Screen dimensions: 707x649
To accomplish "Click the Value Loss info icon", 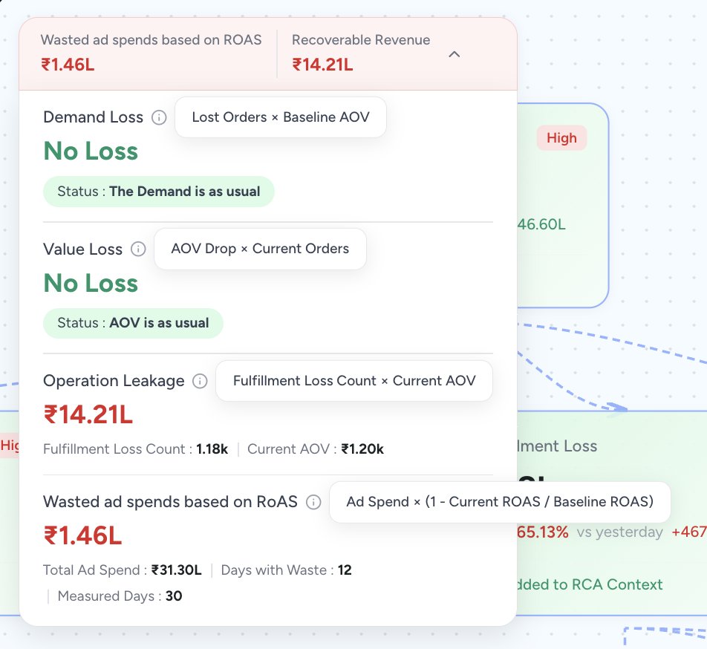I will pyautogui.click(x=138, y=250).
